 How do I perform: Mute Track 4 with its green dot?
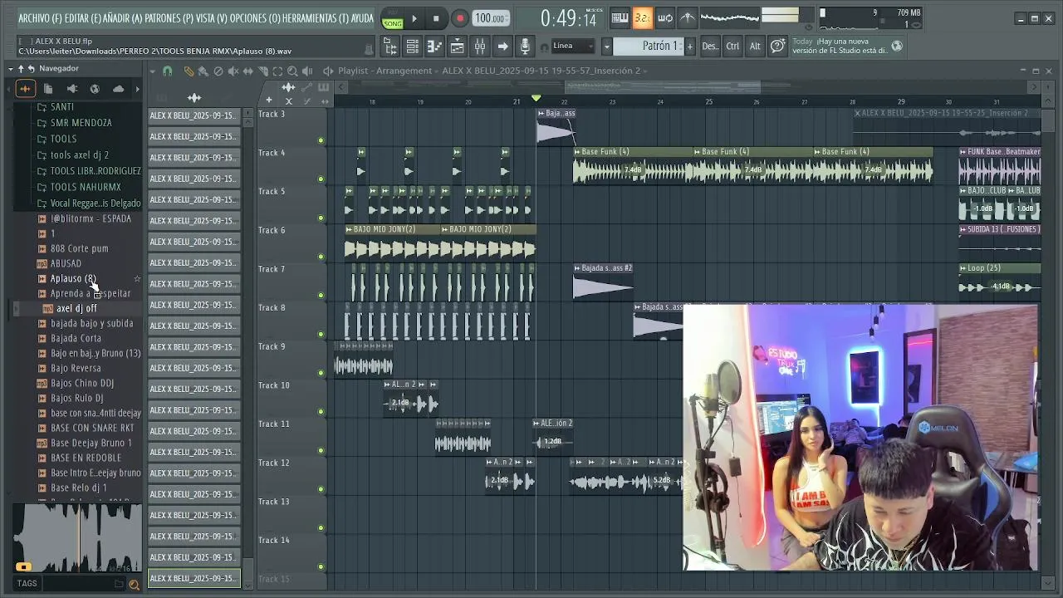tap(321, 179)
